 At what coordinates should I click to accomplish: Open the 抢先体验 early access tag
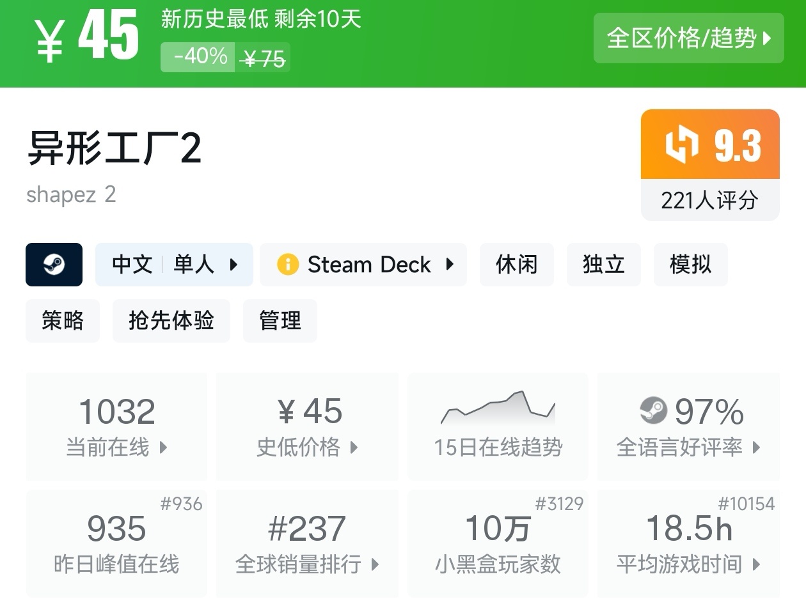171,321
